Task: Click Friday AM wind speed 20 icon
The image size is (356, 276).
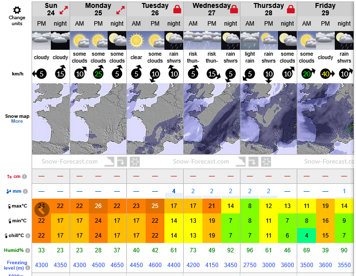Action: click(308, 73)
